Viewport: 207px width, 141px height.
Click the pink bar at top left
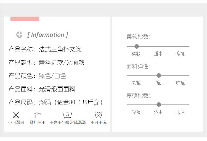pos(25,19)
